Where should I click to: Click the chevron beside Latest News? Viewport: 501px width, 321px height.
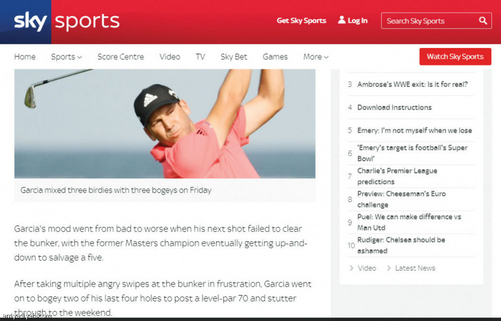(x=389, y=268)
